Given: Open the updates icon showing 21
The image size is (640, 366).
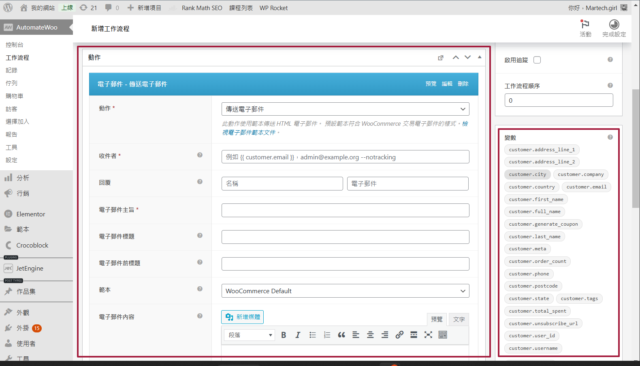Looking at the screenshot, I should pyautogui.click(x=88, y=8).
